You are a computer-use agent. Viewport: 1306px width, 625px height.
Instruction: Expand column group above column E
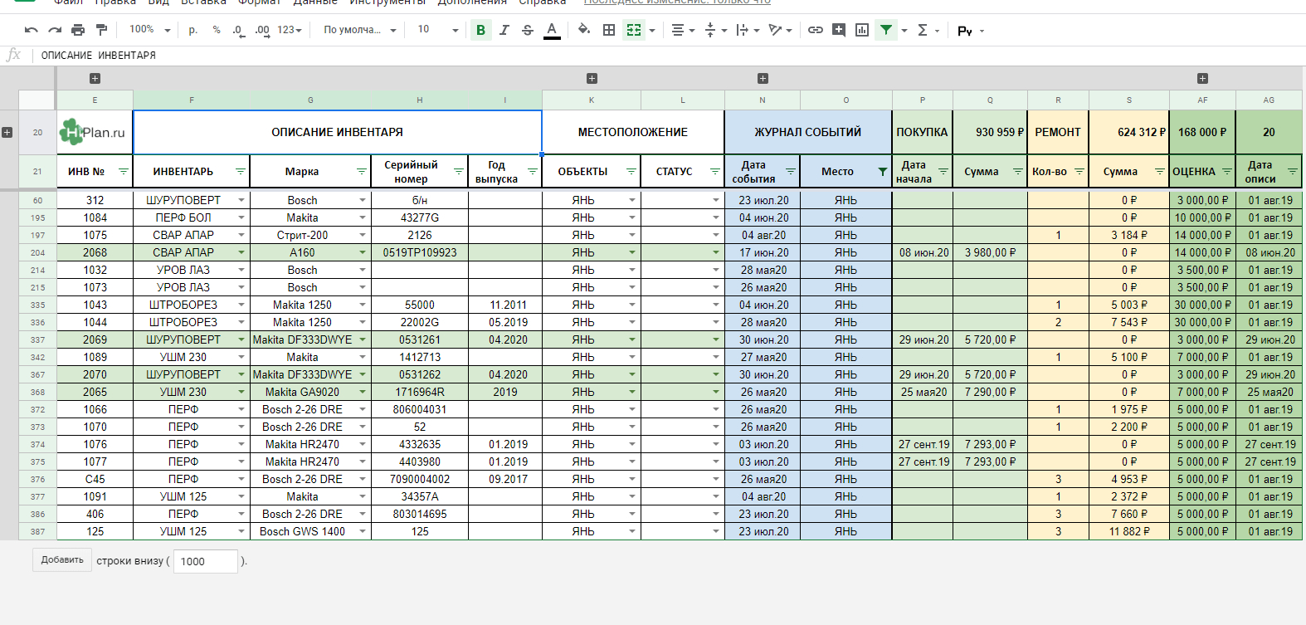[x=95, y=79]
